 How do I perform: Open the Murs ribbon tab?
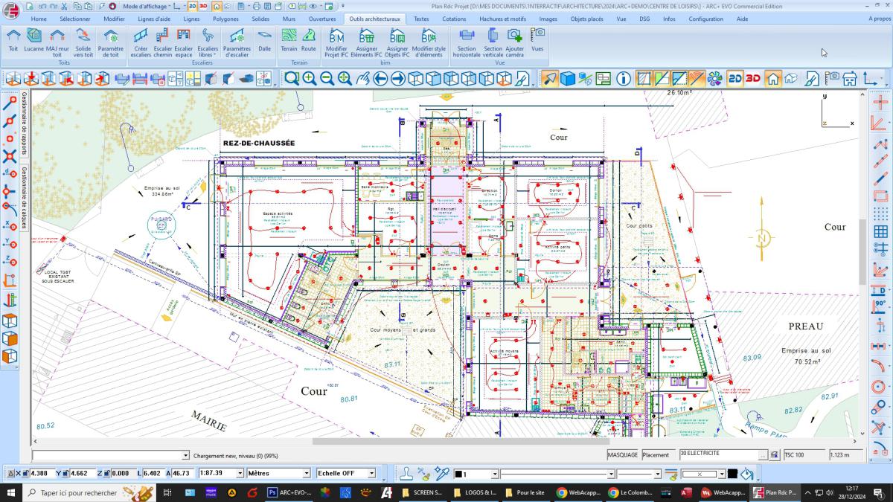click(x=289, y=19)
